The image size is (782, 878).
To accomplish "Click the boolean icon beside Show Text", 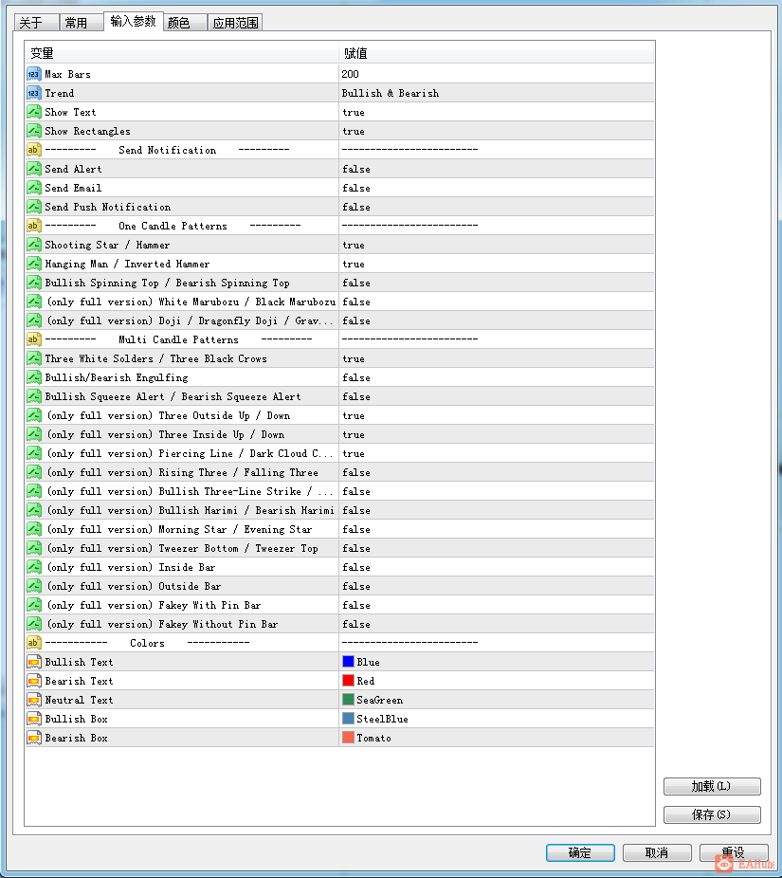I will point(33,112).
